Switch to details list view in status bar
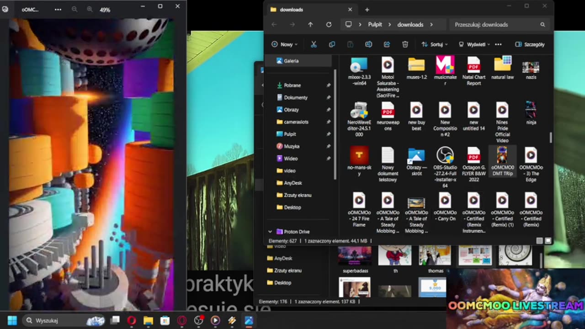585x329 pixels. click(x=539, y=241)
